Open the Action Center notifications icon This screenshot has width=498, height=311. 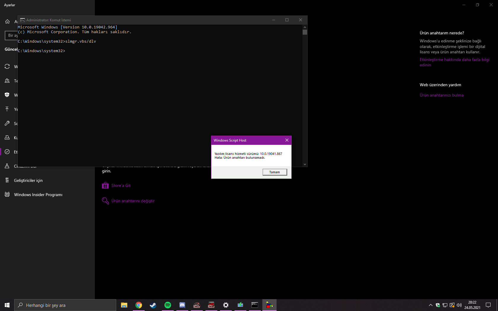coord(488,305)
